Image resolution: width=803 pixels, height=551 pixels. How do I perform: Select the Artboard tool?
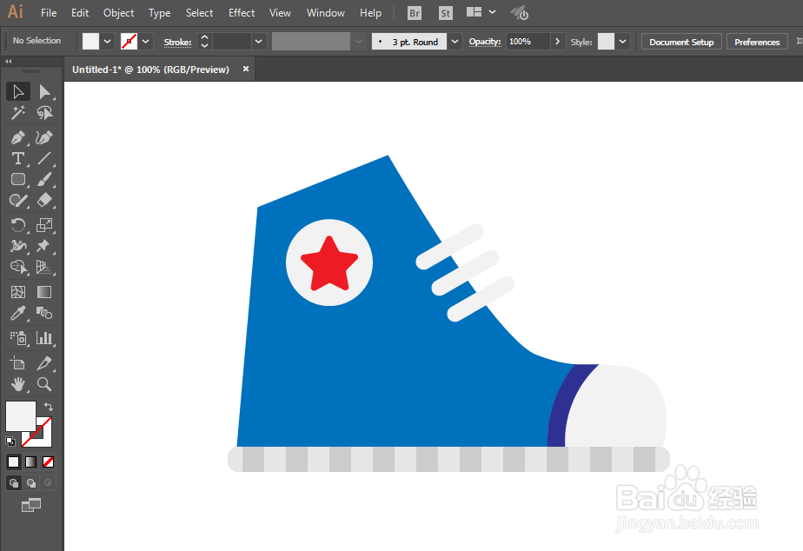coord(18,363)
